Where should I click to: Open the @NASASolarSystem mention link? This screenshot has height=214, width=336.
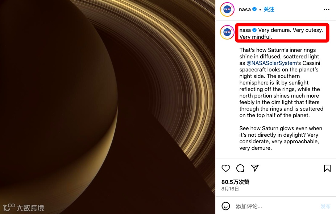tap(272, 63)
